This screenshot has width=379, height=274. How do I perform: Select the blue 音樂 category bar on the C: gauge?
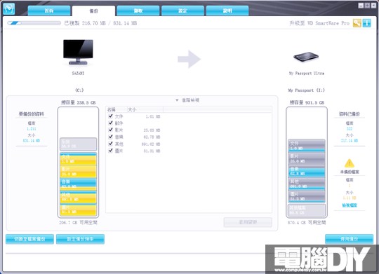[78, 184]
